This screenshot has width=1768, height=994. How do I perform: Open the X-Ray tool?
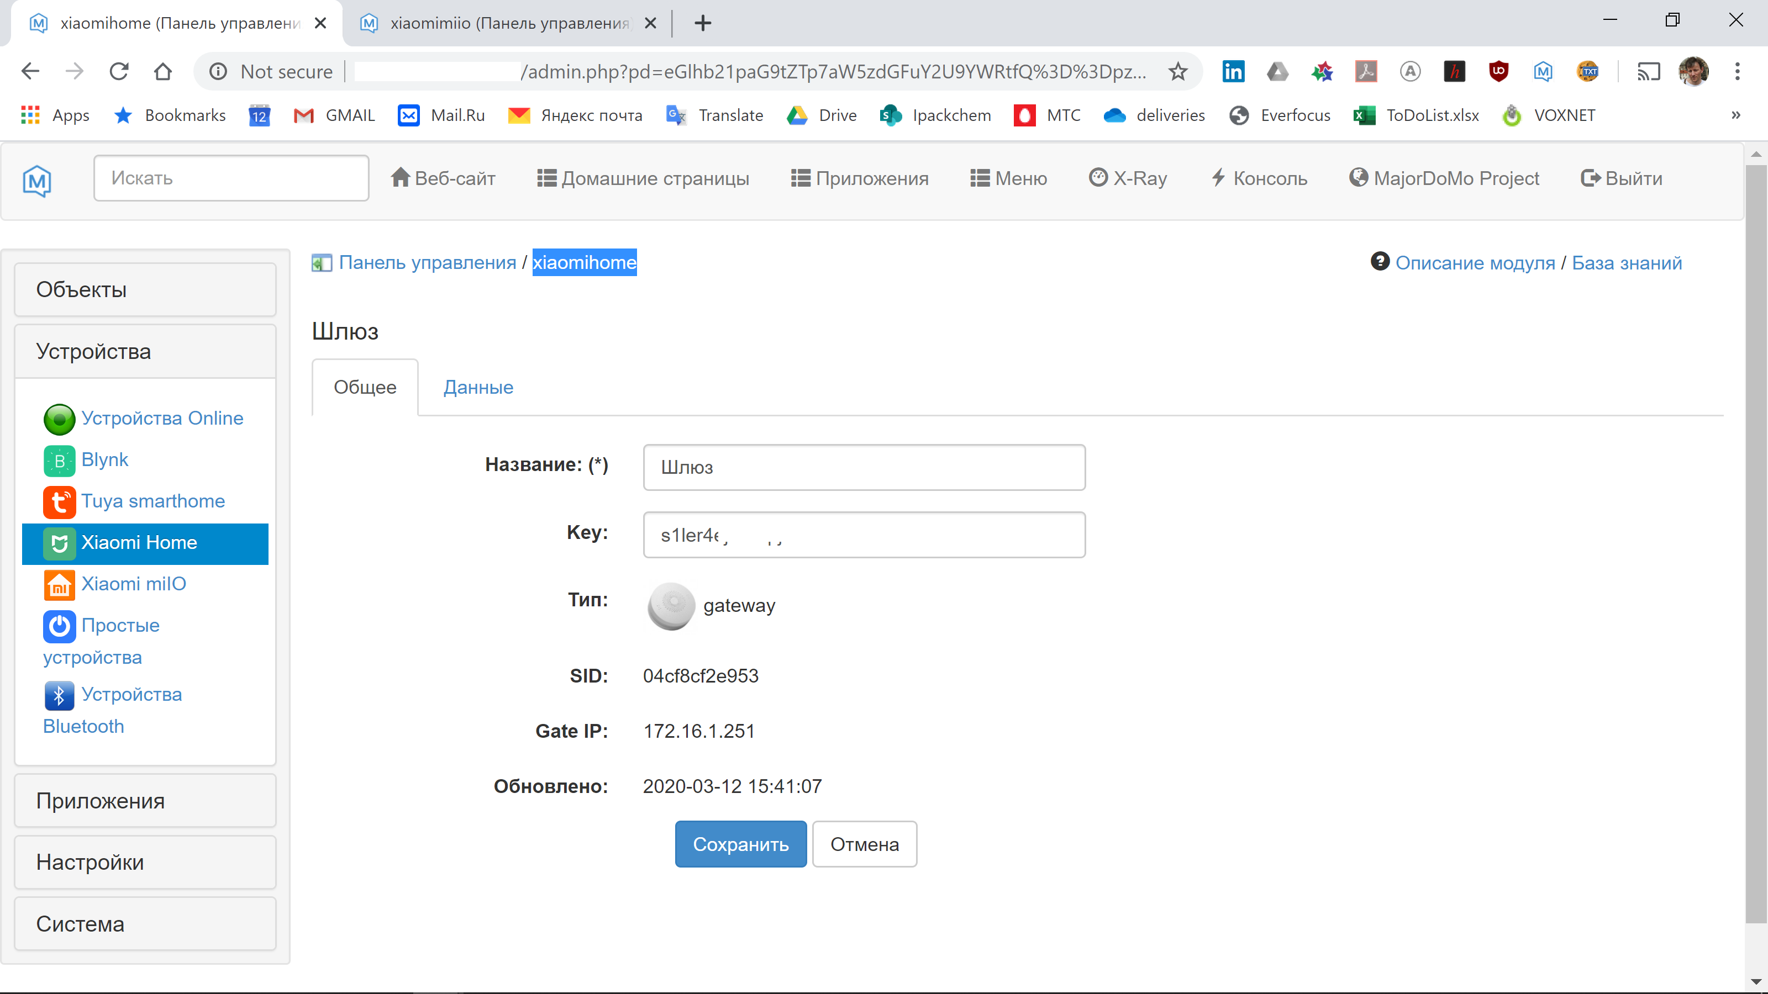pos(1127,178)
